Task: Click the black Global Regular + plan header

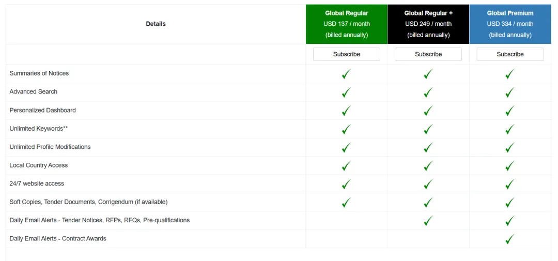Action: click(428, 24)
